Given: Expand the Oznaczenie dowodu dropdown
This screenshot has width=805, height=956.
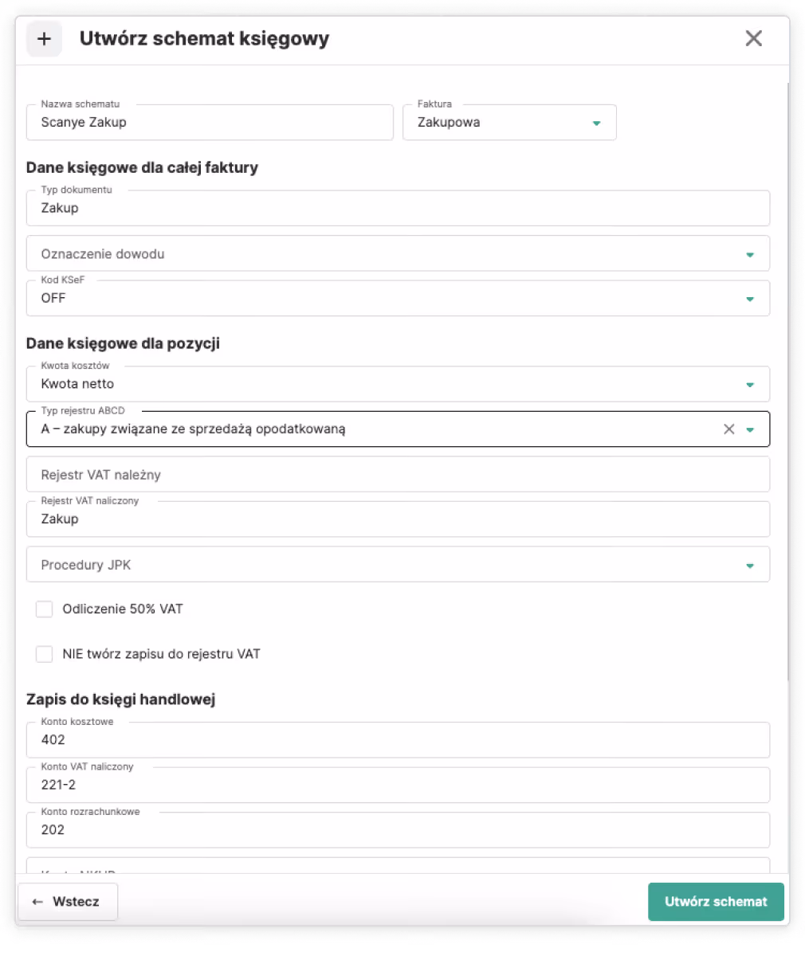Looking at the screenshot, I should coord(749,255).
